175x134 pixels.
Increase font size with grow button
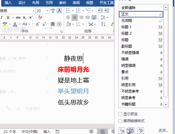pos(38,24)
